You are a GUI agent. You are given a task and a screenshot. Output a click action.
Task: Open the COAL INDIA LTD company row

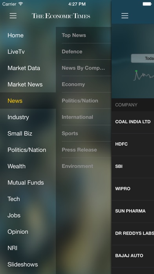[133, 122]
